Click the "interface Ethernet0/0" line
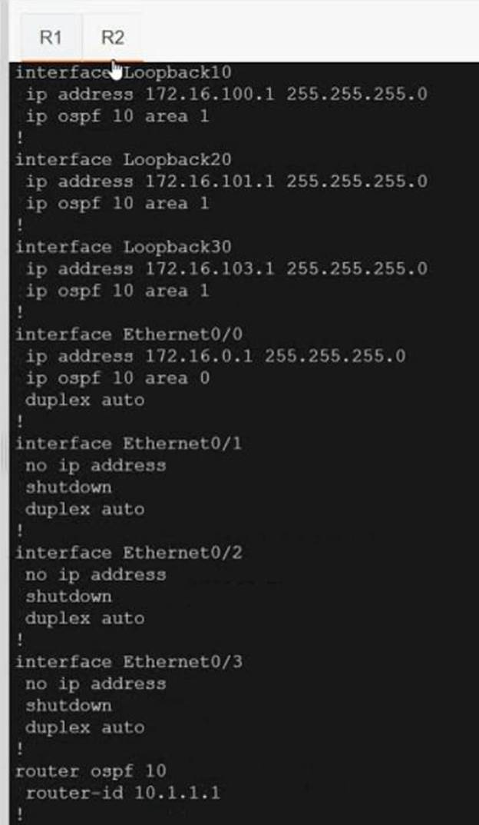Image resolution: width=479 pixels, height=825 pixels. [128, 334]
